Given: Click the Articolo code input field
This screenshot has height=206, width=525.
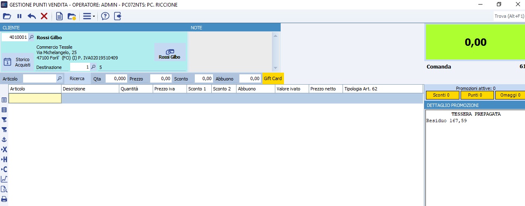Looking at the screenshot, I should click(x=39, y=78).
